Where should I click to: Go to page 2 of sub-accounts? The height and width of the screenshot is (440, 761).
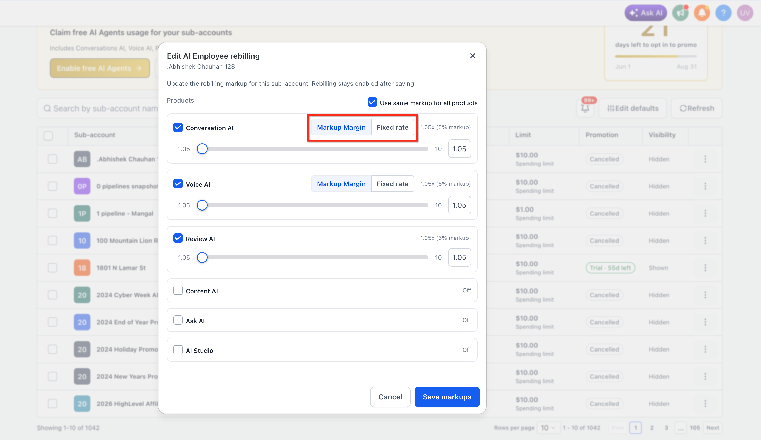pos(652,428)
